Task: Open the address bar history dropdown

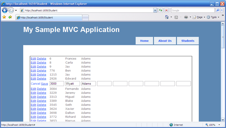Action: click(155, 10)
